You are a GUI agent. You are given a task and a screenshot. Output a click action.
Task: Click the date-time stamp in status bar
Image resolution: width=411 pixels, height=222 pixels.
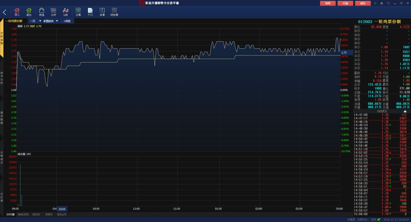(396, 220)
